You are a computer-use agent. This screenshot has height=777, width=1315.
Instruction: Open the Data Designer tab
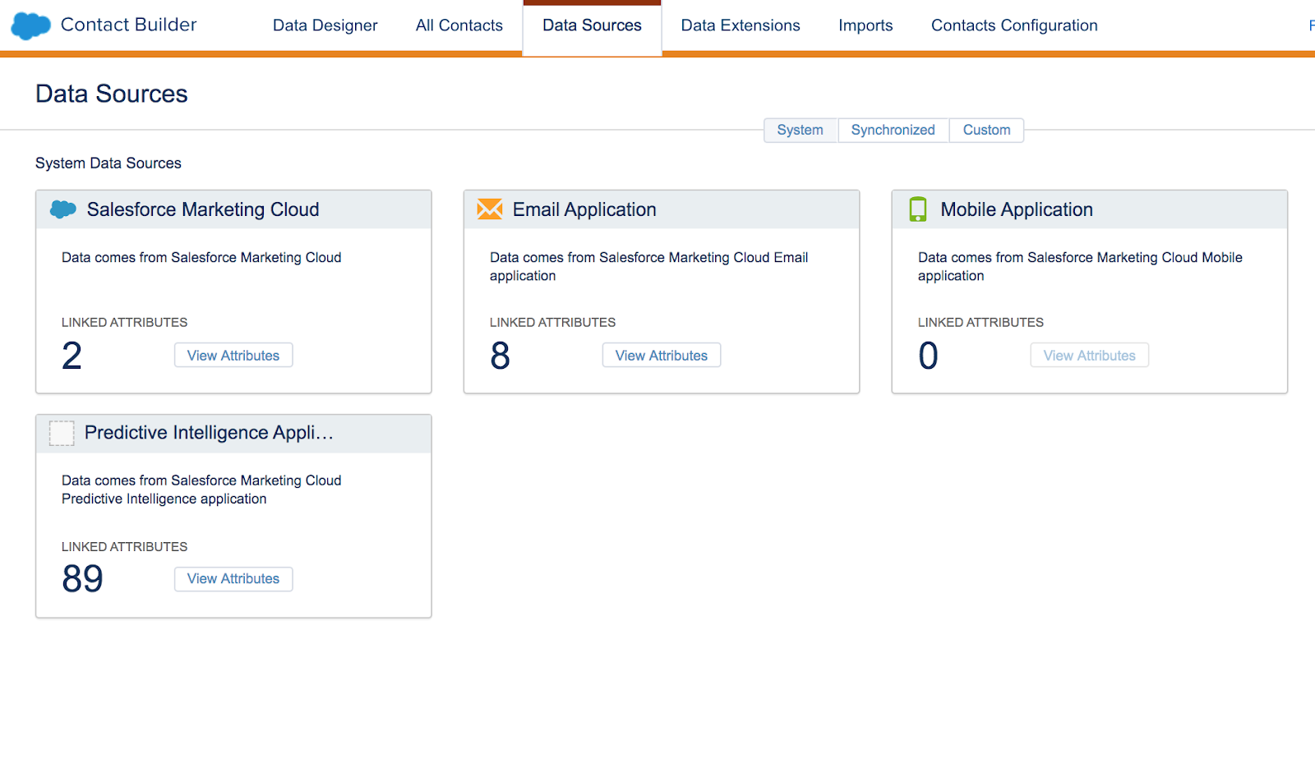(x=325, y=25)
